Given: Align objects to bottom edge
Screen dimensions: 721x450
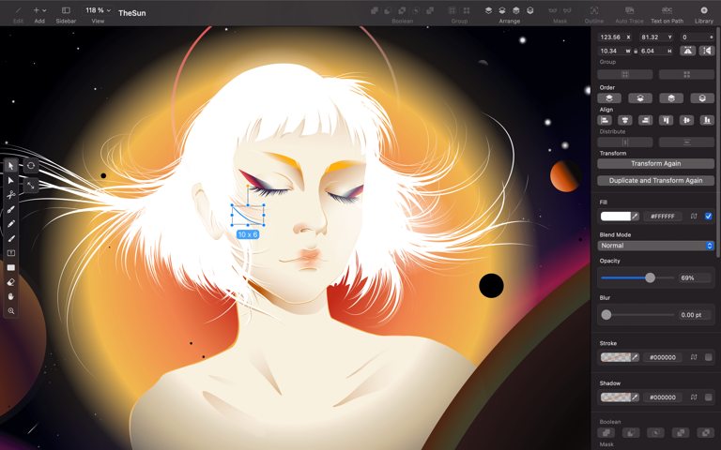Looking at the screenshot, I should tap(707, 120).
